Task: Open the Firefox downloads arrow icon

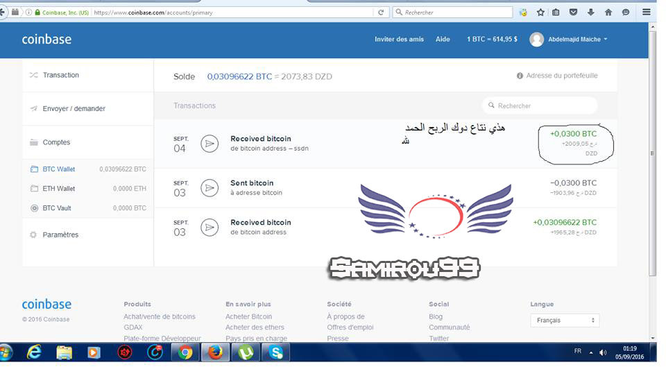Action: [590, 12]
